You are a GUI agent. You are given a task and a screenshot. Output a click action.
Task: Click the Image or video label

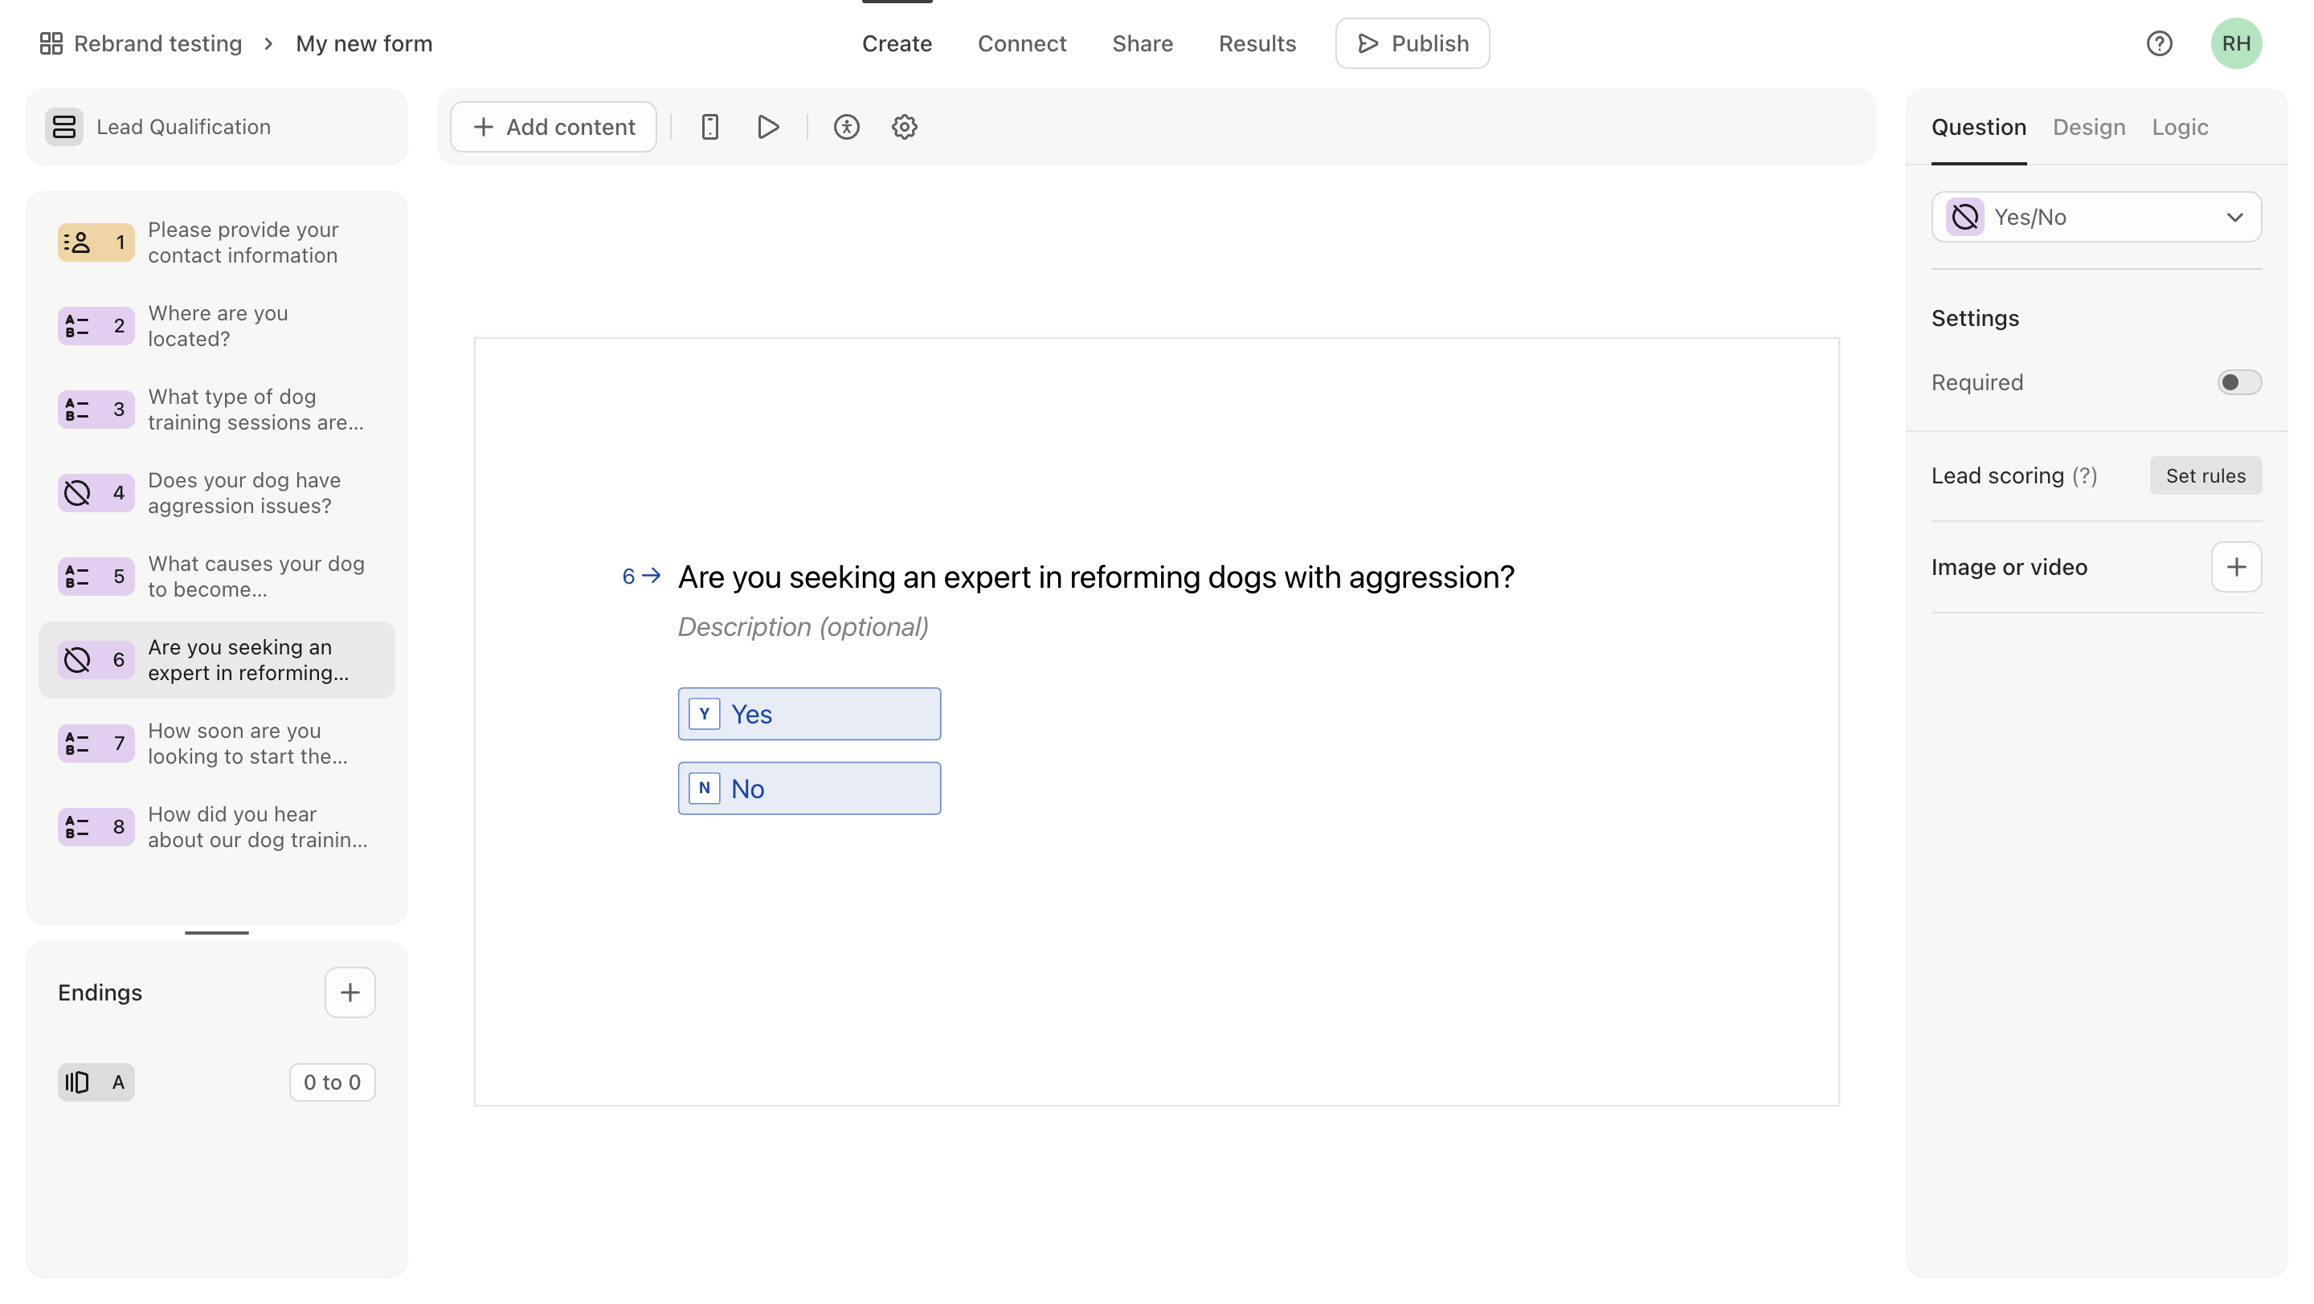[2009, 567]
